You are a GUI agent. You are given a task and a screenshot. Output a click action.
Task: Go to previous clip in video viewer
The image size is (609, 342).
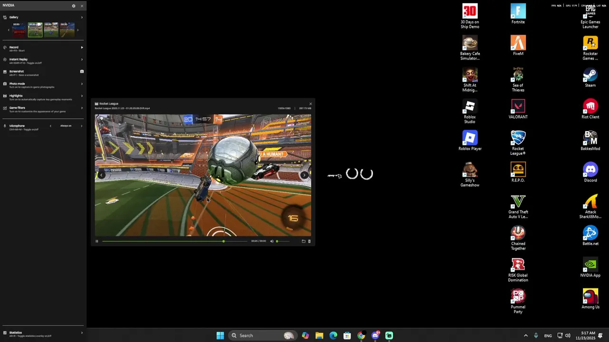point(101,175)
